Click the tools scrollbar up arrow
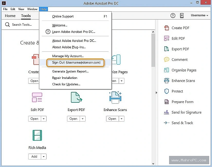 (153, 32)
